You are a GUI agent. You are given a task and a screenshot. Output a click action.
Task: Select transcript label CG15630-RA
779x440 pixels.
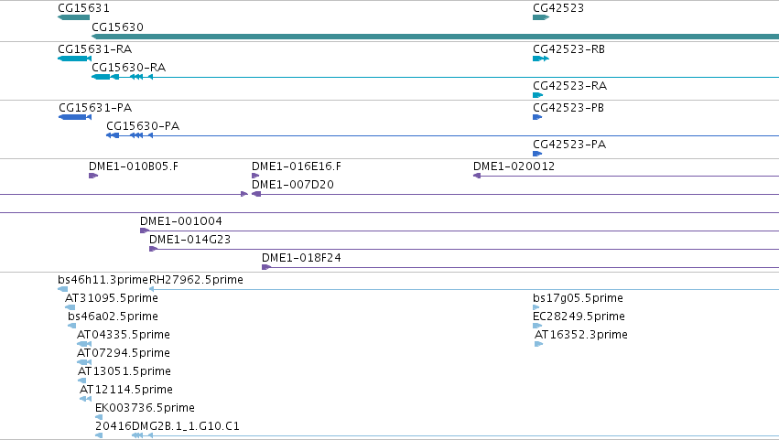[129, 68]
